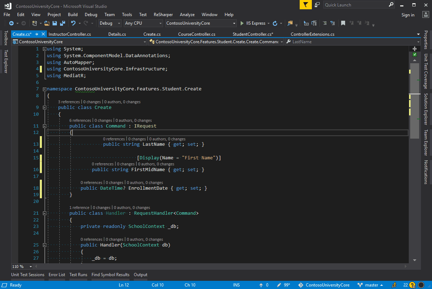432x289 pixels.
Task: Open the 110 % zoom level dropdown
Action: click(x=22, y=266)
